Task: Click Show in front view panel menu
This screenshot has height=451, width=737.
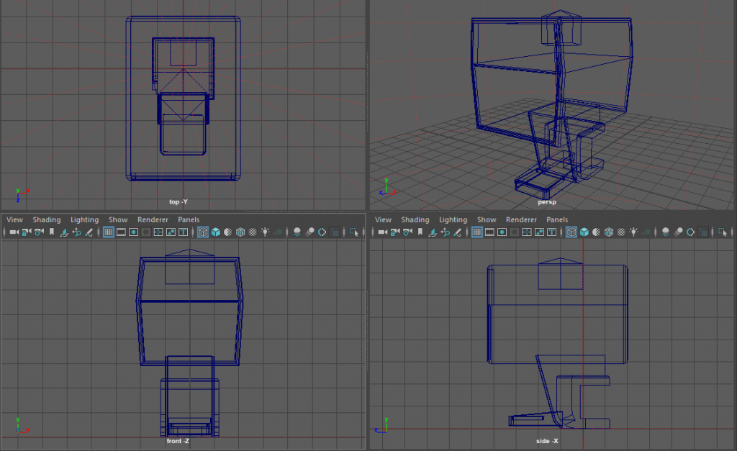Action: click(x=118, y=219)
